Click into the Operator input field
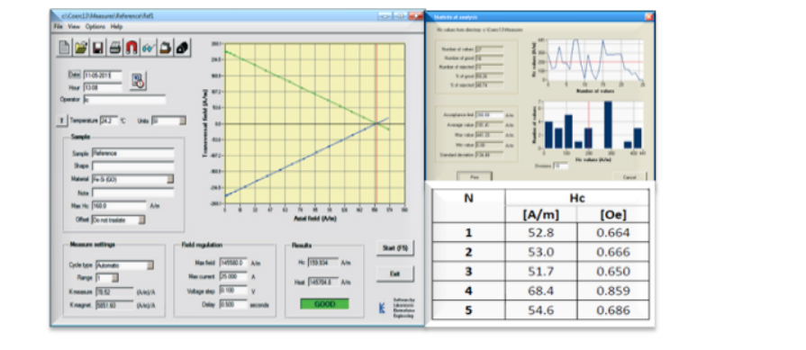 pyautogui.click(x=124, y=100)
